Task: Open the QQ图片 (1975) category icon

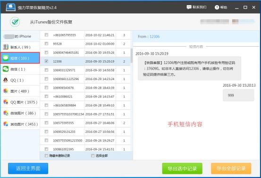Action: (x=6, y=102)
